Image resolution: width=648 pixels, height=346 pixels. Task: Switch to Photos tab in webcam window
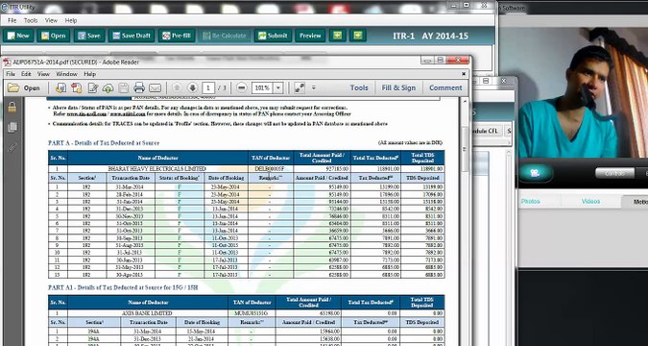[530, 202]
